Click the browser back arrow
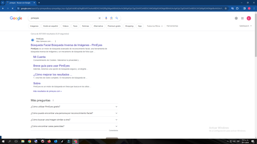The image size is (257, 144). (x=3, y=8)
